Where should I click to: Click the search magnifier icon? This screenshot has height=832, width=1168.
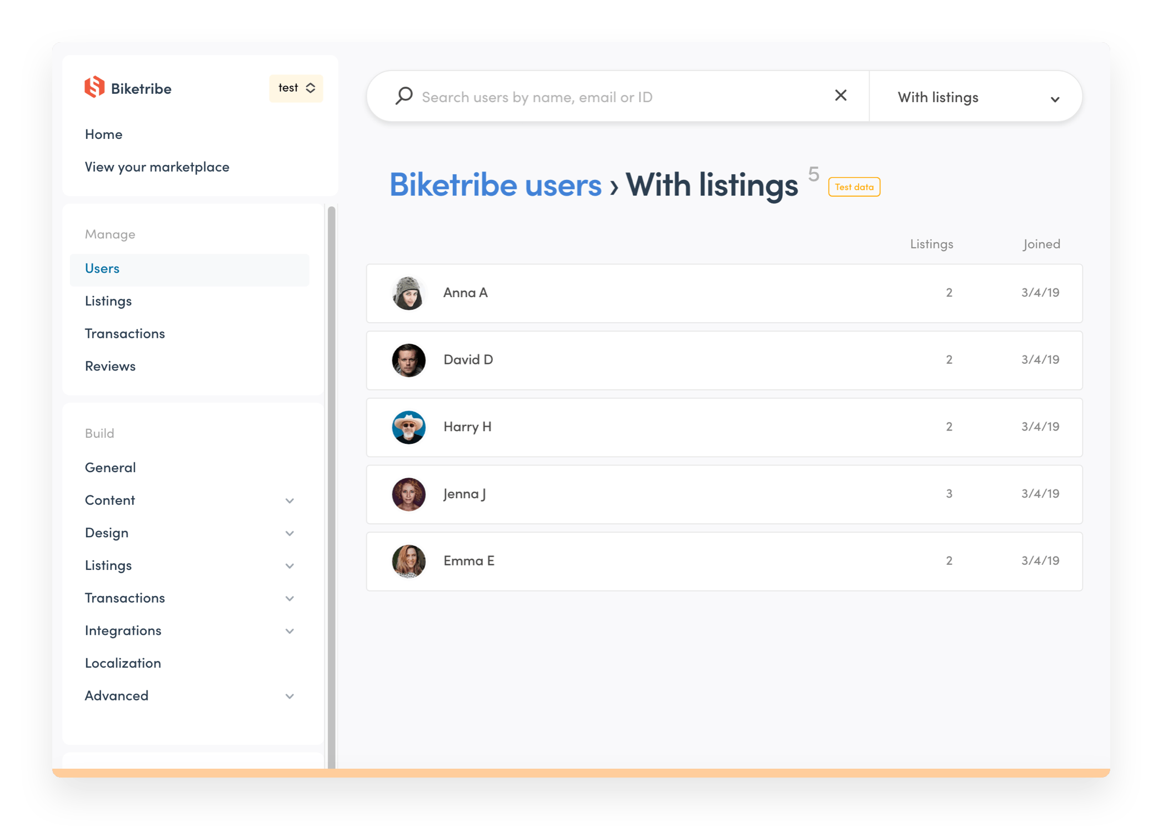(x=403, y=96)
